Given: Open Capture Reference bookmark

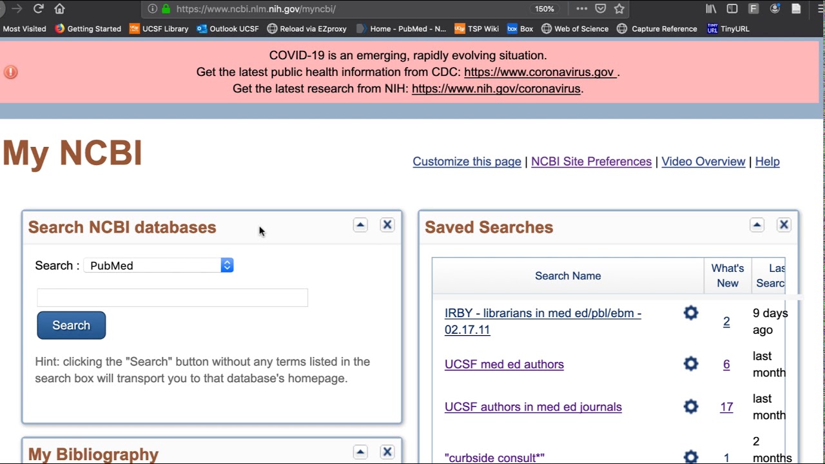Looking at the screenshot, I should click(657, 28).
